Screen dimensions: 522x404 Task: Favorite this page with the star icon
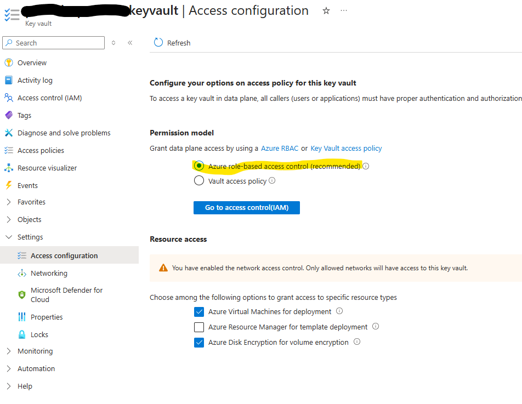pos(326,11)
